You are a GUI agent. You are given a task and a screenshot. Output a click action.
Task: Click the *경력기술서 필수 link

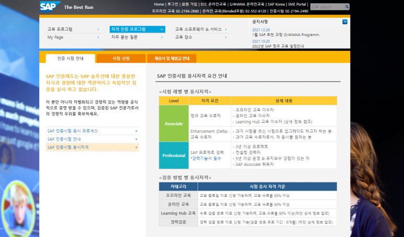[x=205, y=159]
